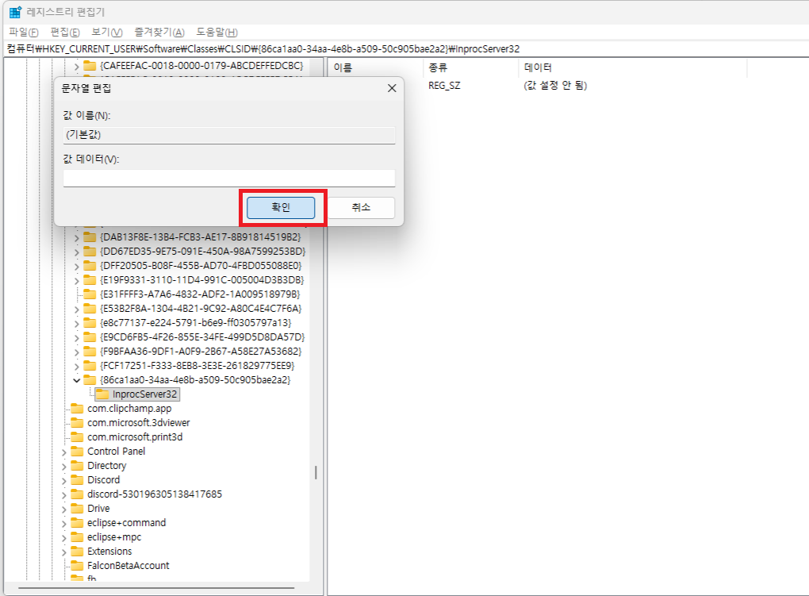Click the registry path address bar
Viewport: 809px width, 596px height.
pos(407,49)
